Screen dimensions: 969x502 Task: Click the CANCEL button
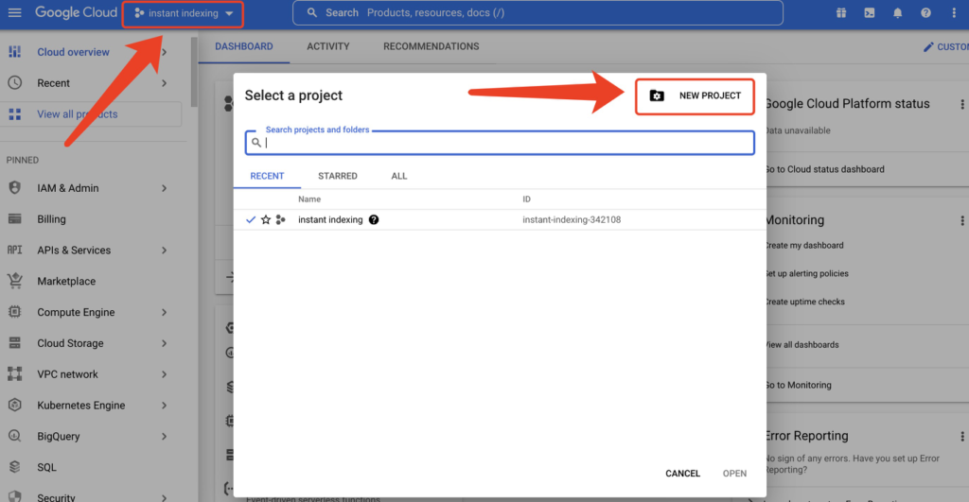click(x=682, y=474)
